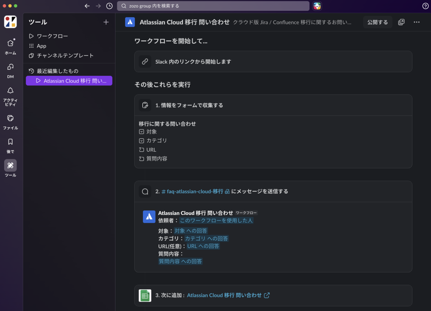Click URL への回答 variable
Screen dimensions: 431x311
point(203,246)
